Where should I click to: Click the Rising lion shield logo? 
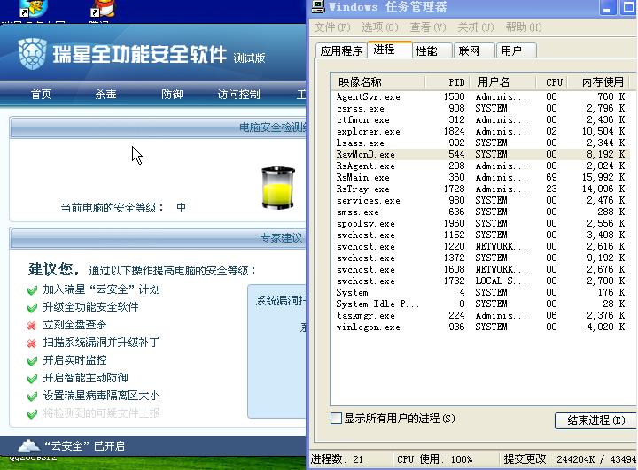33,54
